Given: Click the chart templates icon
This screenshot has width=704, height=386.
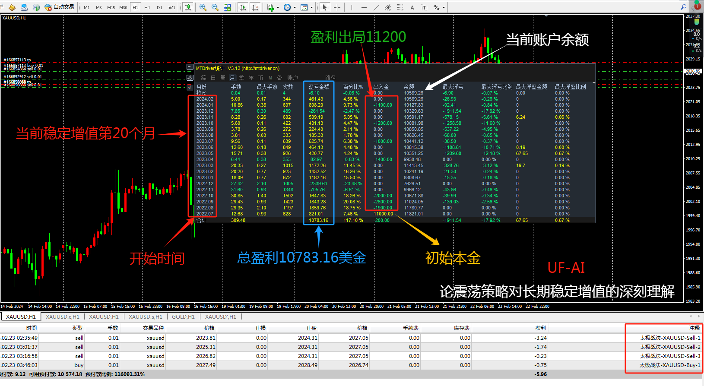Looking at the screenshot, I should pos(304,7).
